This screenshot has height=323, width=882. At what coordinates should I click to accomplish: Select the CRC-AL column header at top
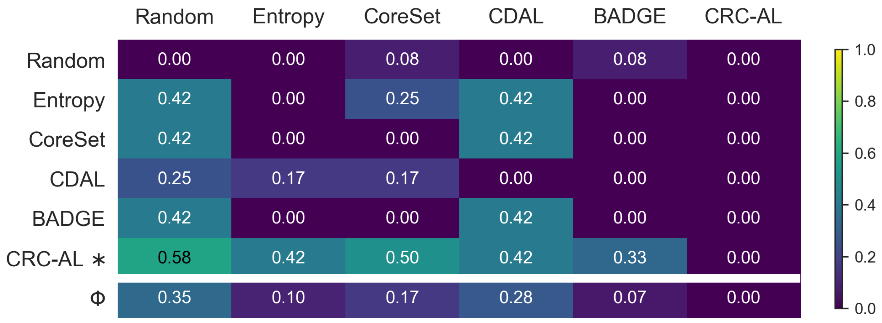[743, 16]
